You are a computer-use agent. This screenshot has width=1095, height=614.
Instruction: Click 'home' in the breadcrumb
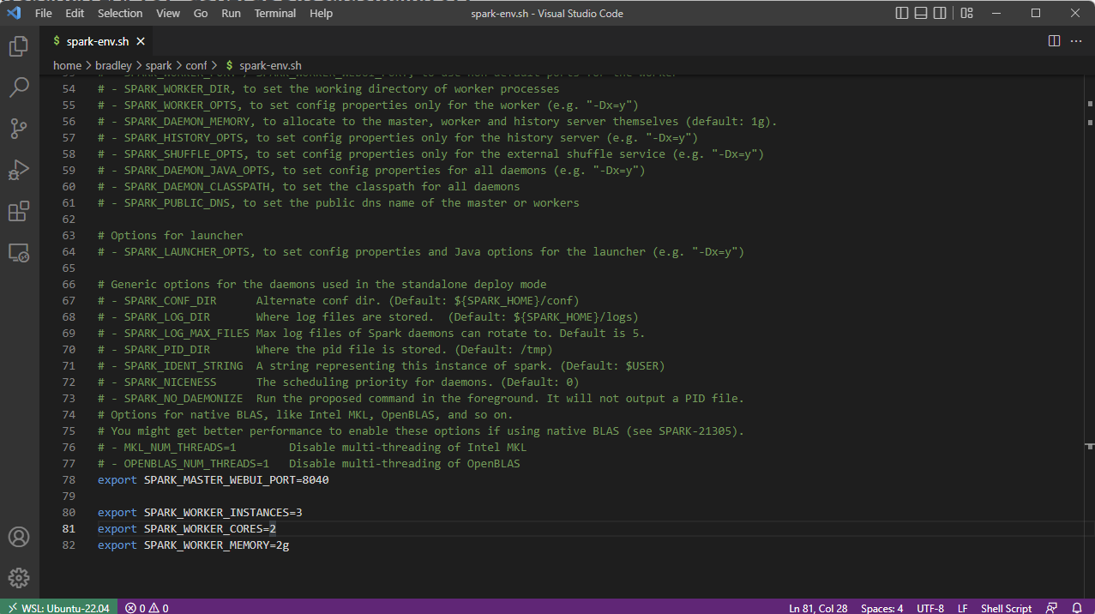67,65
